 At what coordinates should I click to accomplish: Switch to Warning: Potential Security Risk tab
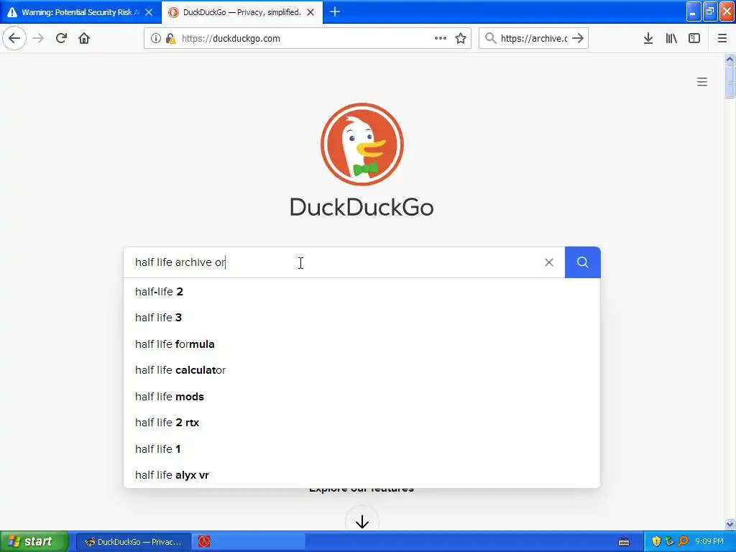[80, 12]
